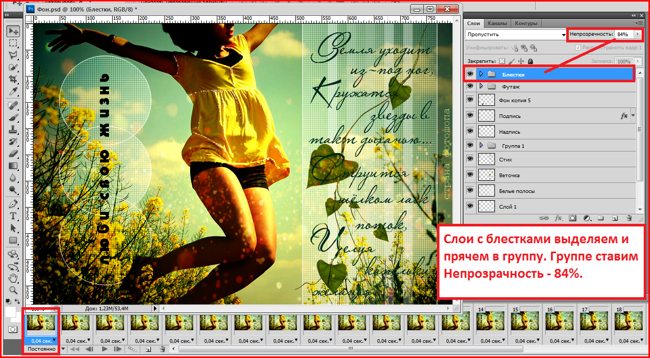Click the foreground color swatch
Viewport: 650px width, 358px height.
coord(10,313)
